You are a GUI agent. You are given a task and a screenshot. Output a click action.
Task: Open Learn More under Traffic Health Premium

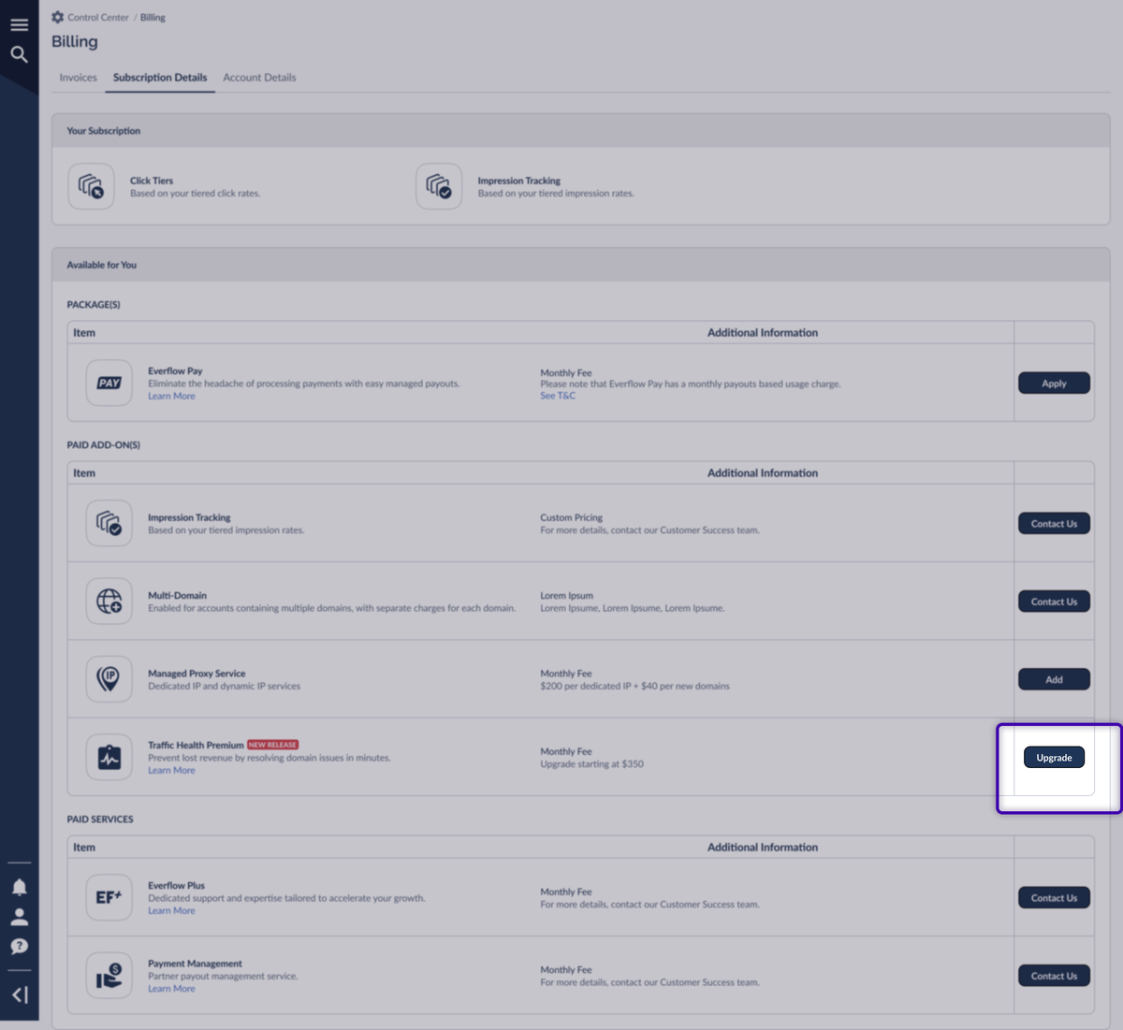tap(171, 771)
